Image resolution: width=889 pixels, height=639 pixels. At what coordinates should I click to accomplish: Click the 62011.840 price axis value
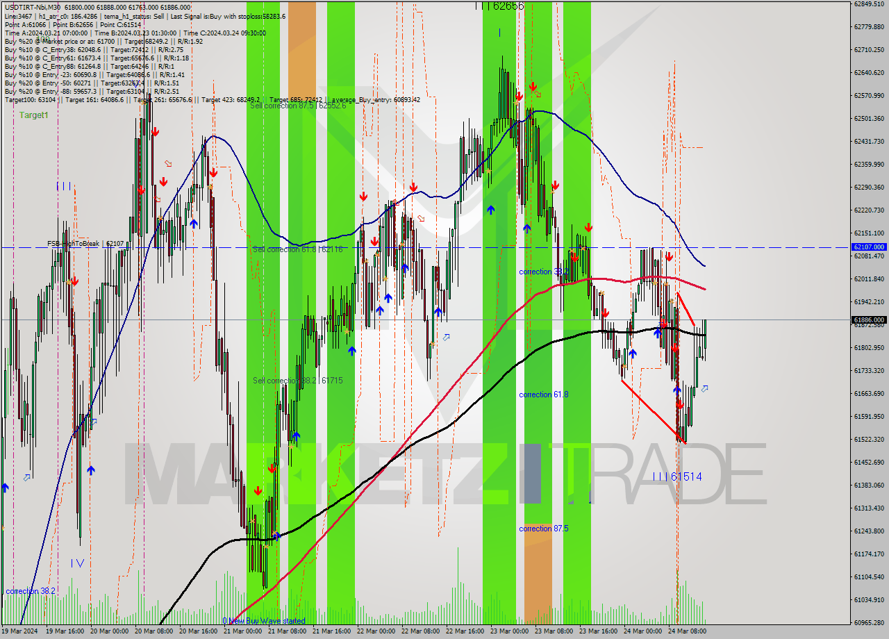(868, 279)
